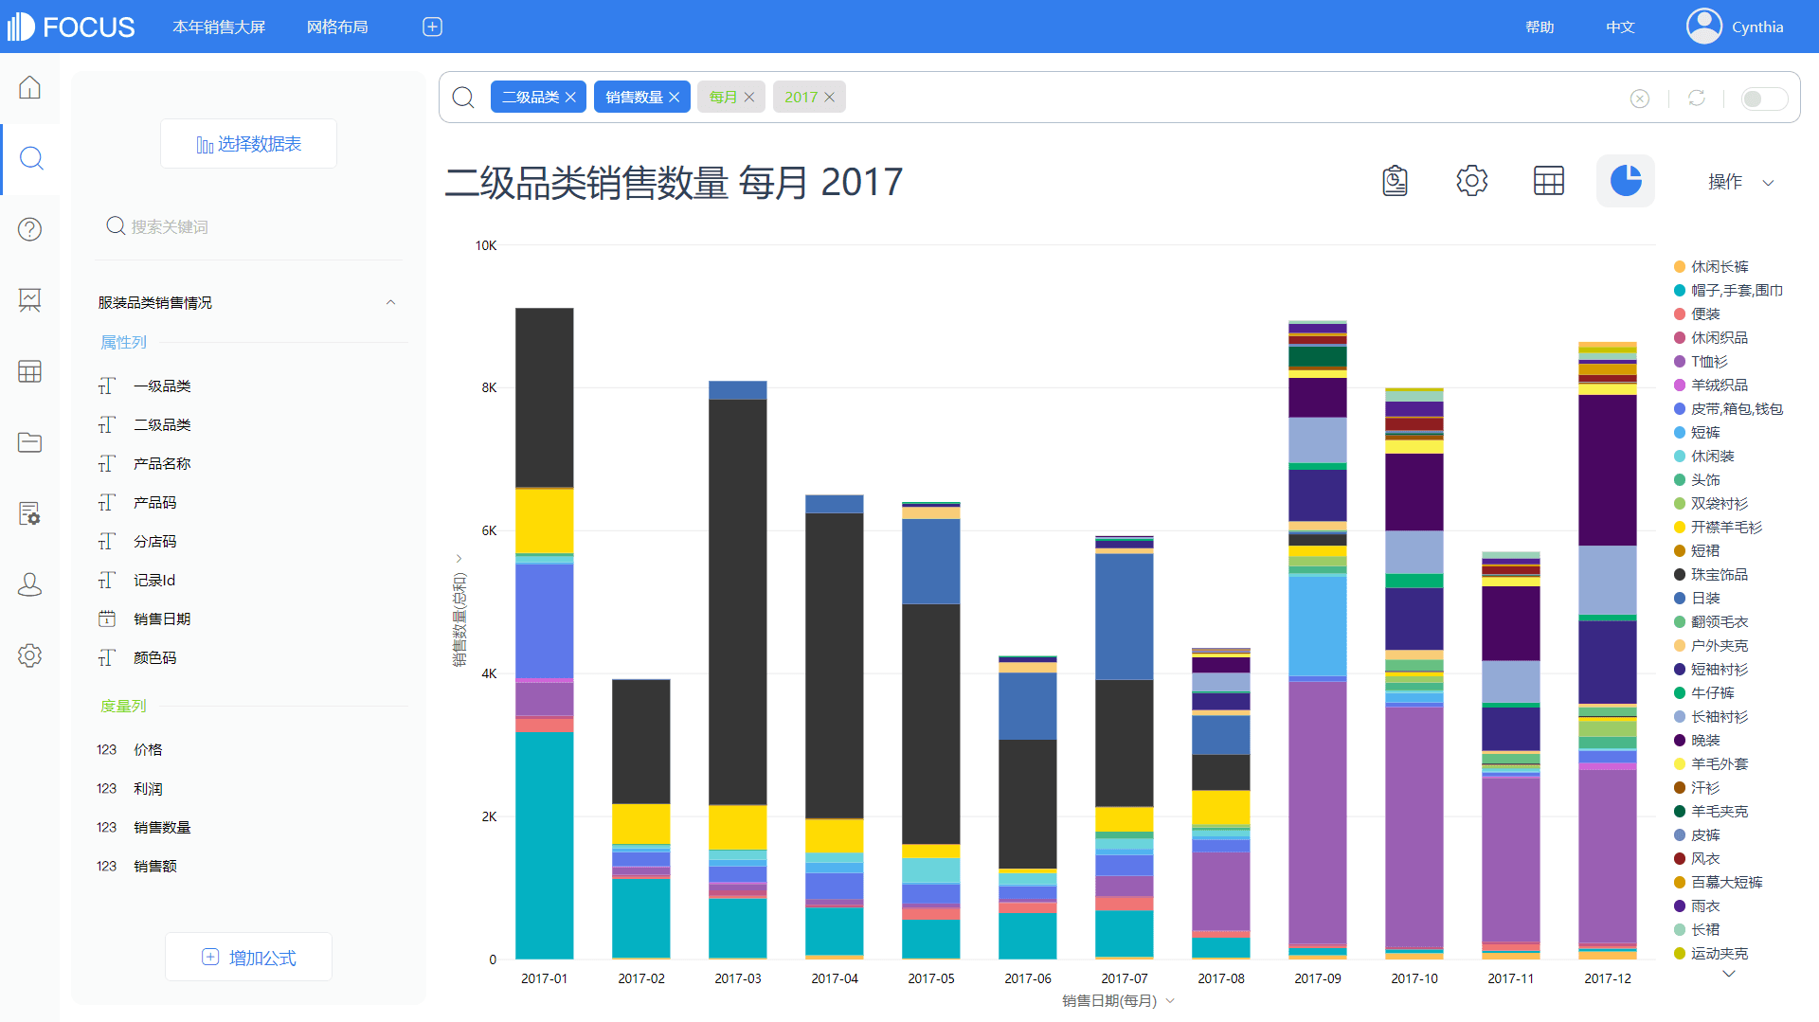This screenshot has width=1819, height=1022.
Task: Click the 选择数据表 button
Action: pos(248,144)
